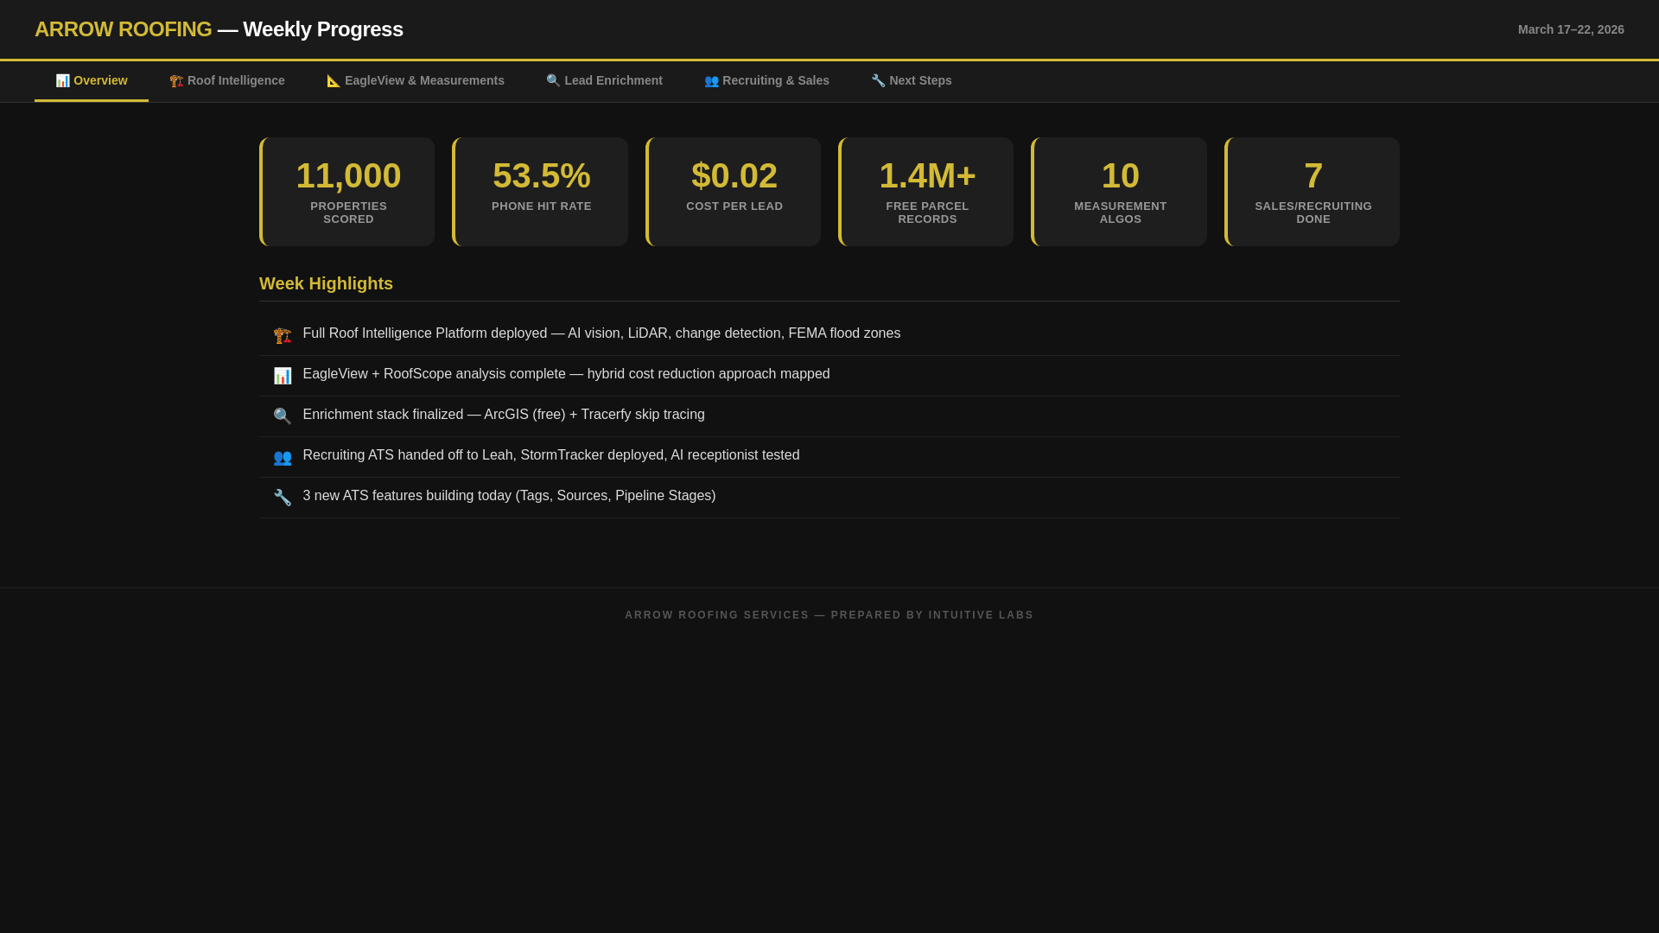
Task: Click the 11,000 Properties Scored card
Action: tap(347, 192)
